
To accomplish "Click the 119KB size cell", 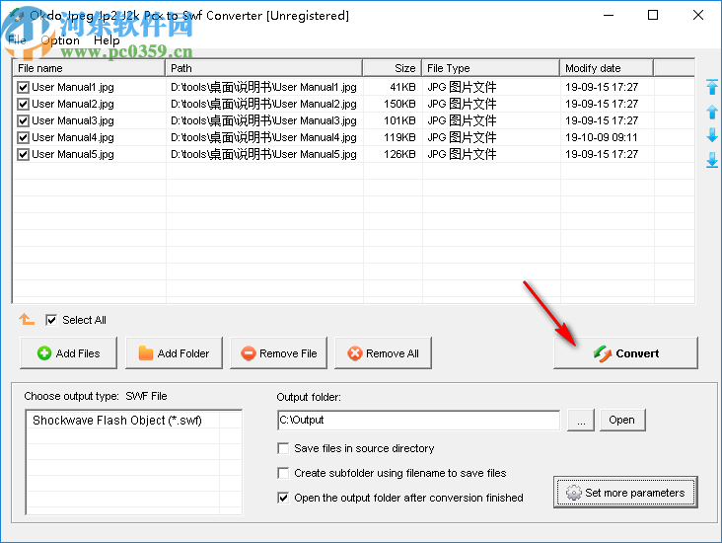I will pos(399,137).
